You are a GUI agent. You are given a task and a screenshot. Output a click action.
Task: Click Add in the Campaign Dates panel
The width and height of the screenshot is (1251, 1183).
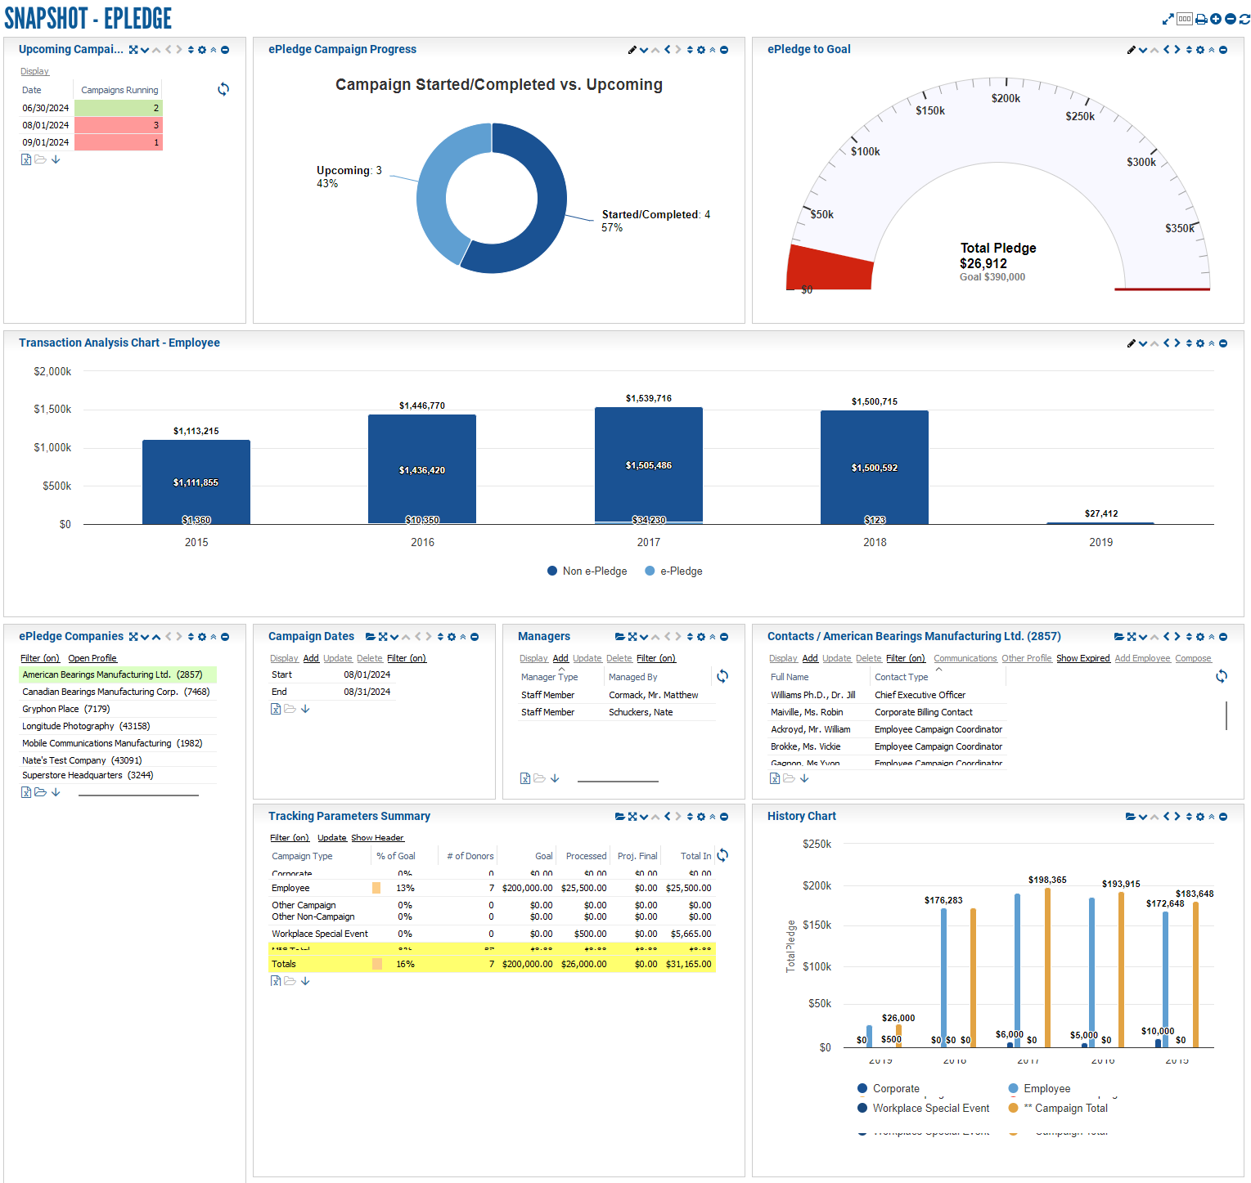(x=311, y=658)
